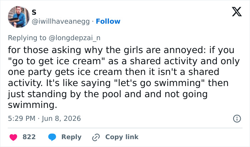
Task: Click the 822 likes count
Action: pyautogui.click(x=29, y=137)
